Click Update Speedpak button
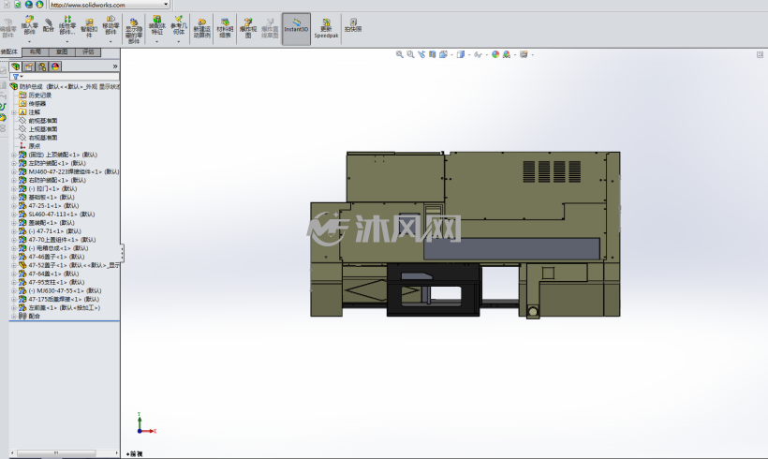This screenshot has width=768, height=459. coord(326,29)
